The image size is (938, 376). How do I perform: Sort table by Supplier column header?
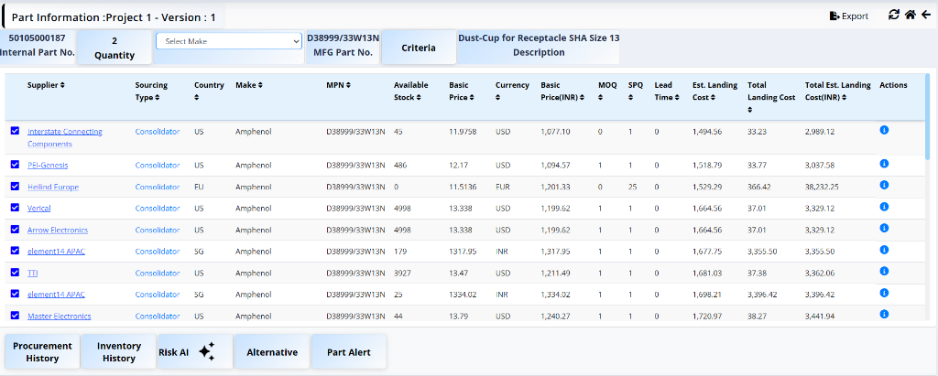pyautogui.click(x=46, y=85)
